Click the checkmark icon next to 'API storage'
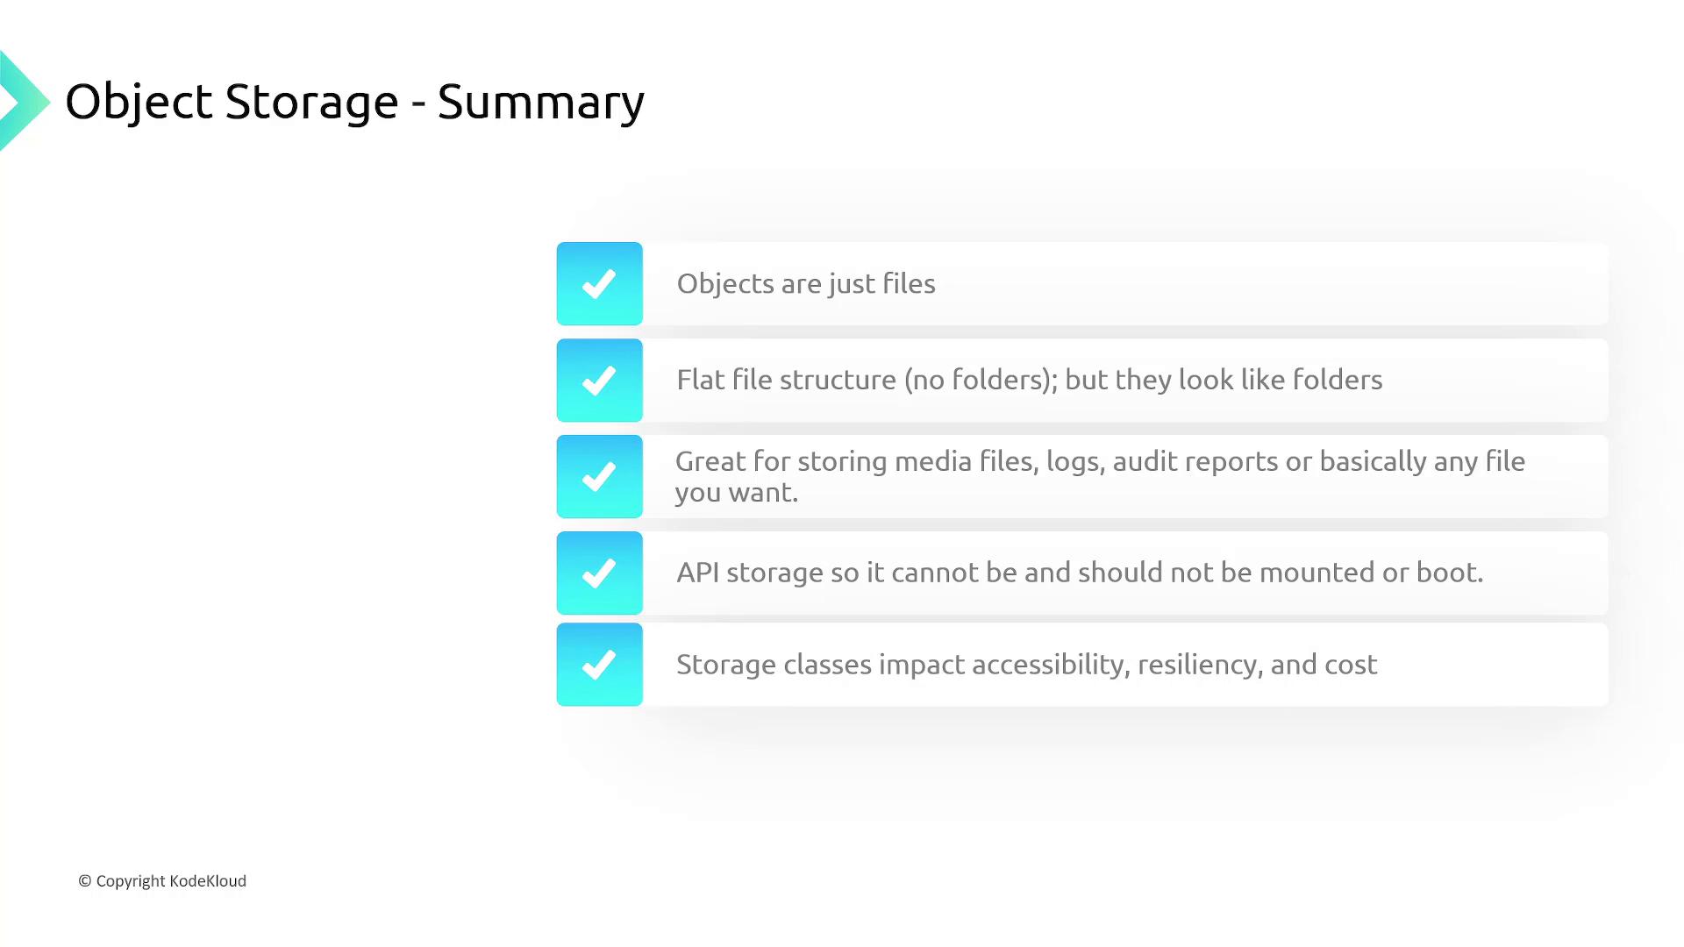1684x947 pixels. pyautogui.click(x=599, y=573)
